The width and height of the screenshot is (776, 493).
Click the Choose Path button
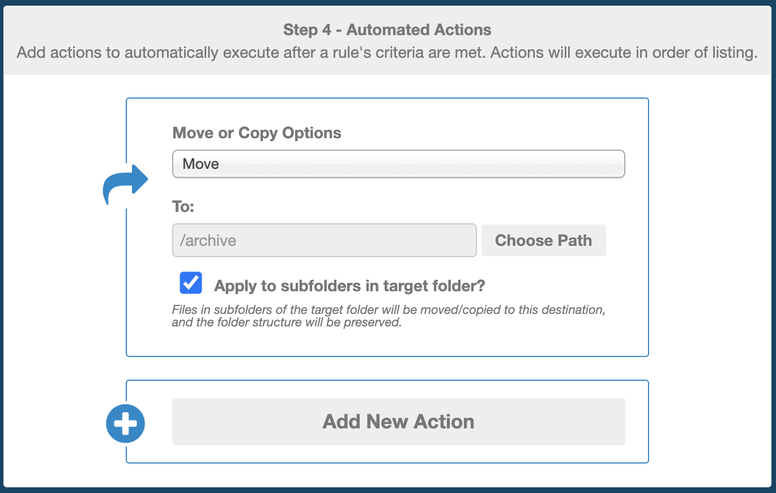coord(543,240)
